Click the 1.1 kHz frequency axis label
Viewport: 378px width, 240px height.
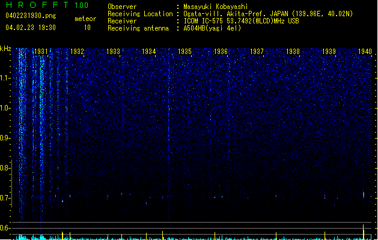[5, 78]
